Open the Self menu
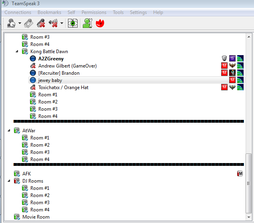 click(71, 12)
